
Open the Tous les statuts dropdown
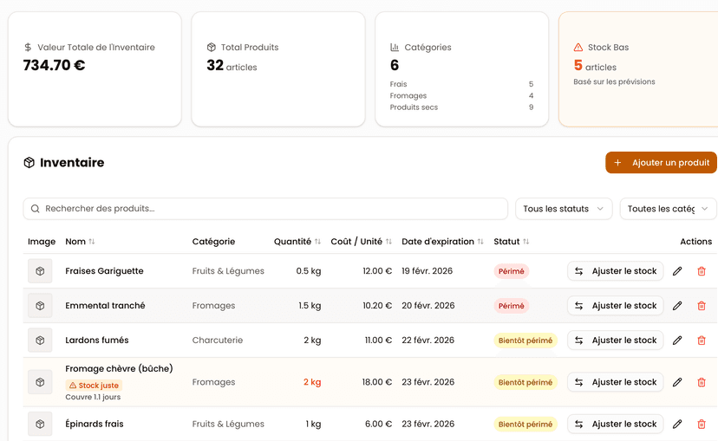click(564, 209)
